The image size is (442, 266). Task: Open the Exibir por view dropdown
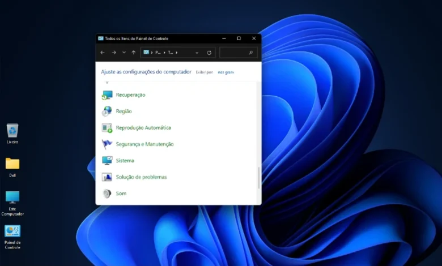[x=226, y=72]
